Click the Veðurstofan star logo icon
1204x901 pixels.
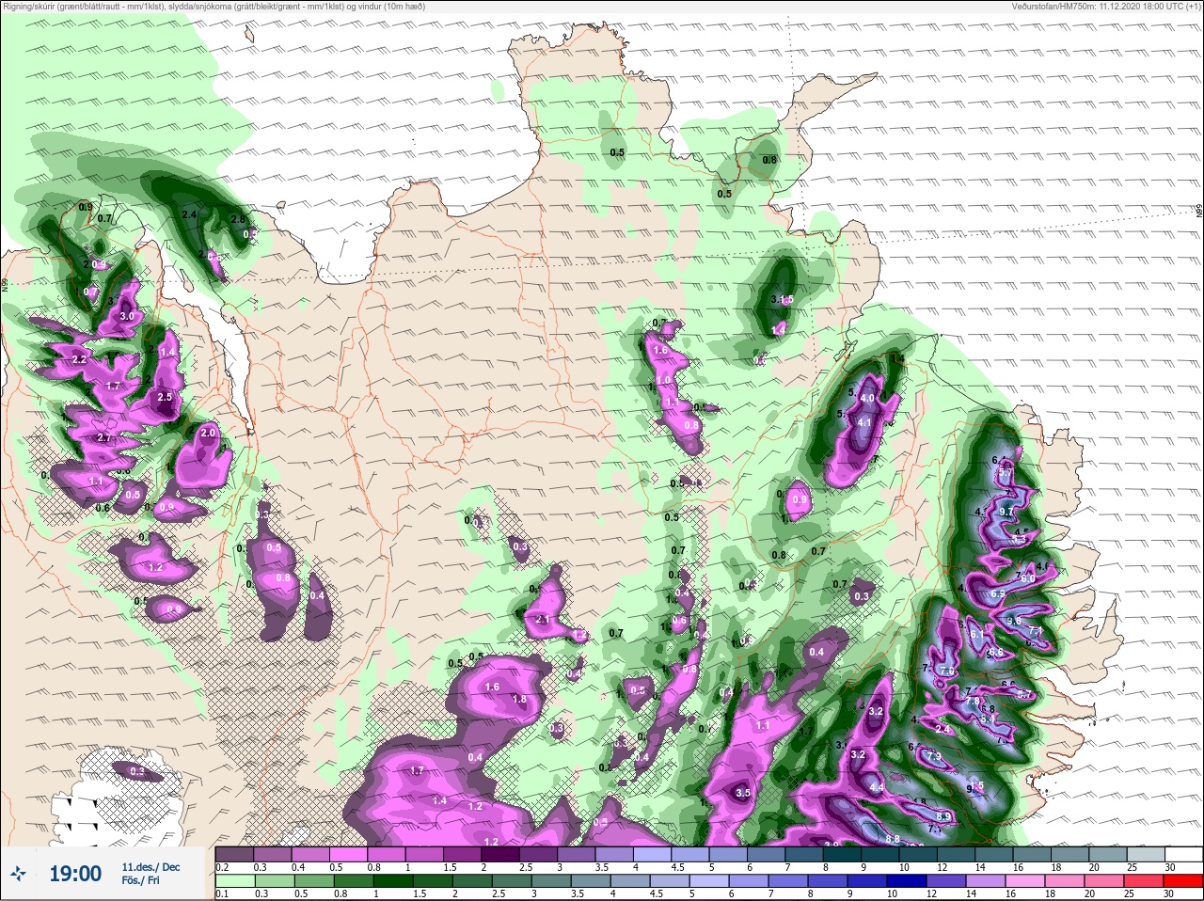(20, 874)
